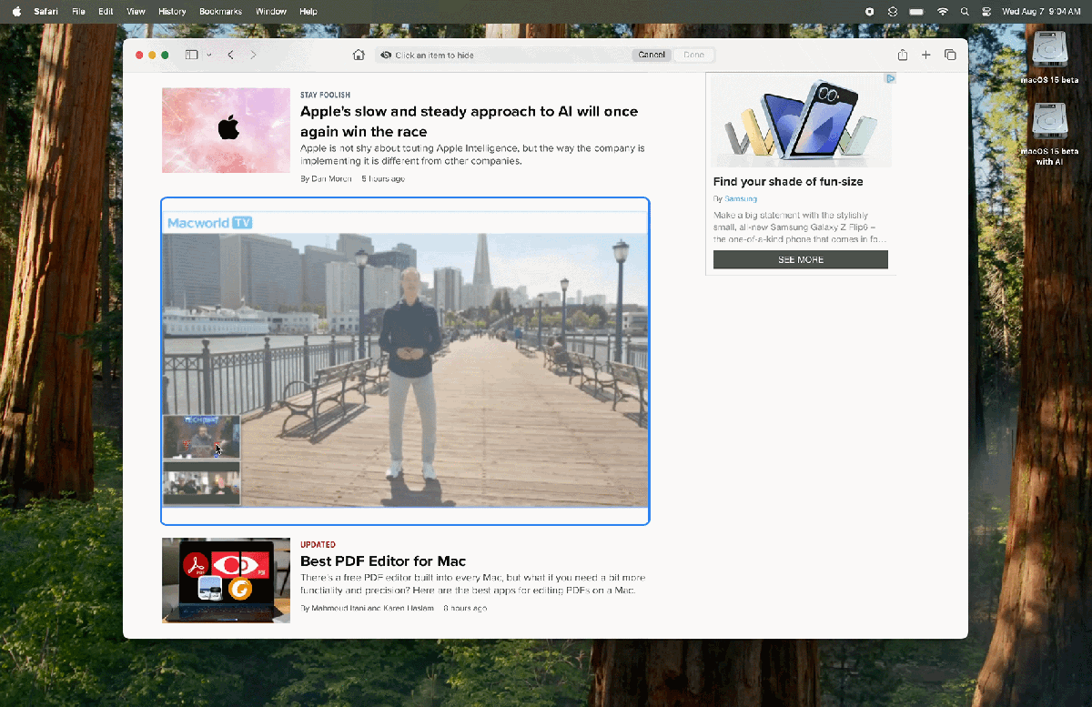This screenshot has width=1092, height=707.
Task: Open the Safari home page icon
Action: [x=359, y=55]
